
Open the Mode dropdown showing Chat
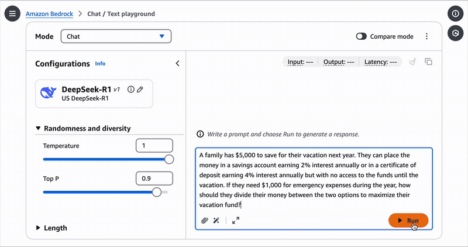tap(116, 36)
